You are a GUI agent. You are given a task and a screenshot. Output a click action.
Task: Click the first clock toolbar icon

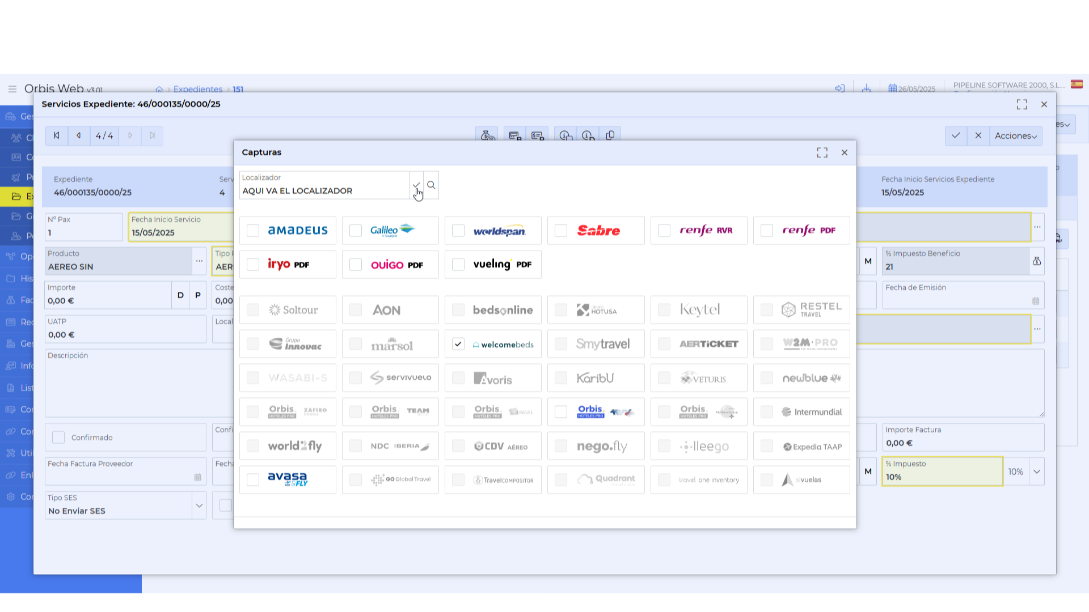point(565,136)
